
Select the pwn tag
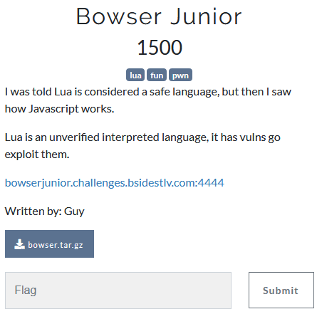[180, 75]
